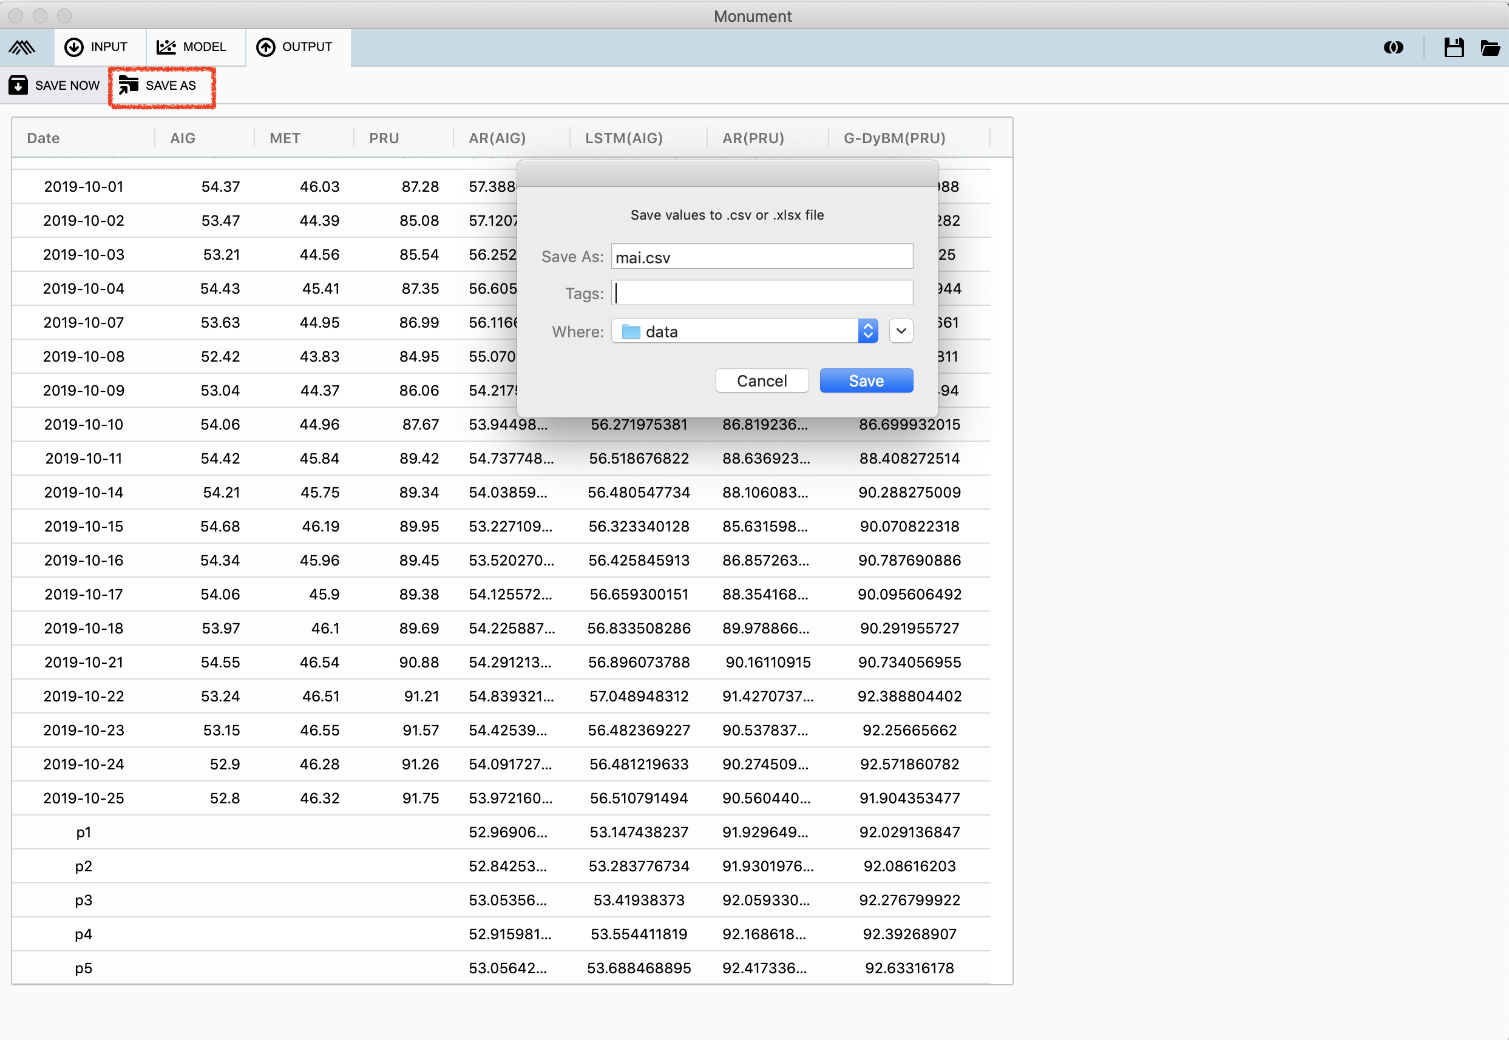Image resolution: width=1509 pixels, height=1040 pixels.
Task: Click MET value 44.39
Action: tap(319, 221)
